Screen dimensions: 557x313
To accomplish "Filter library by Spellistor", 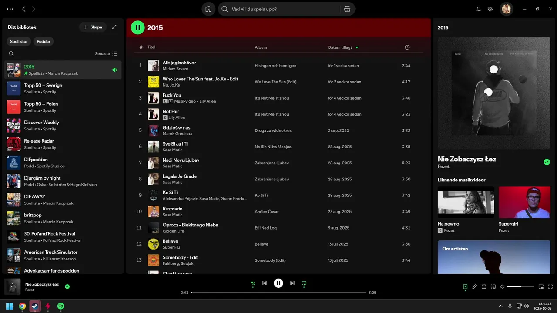I will (19, 42).
